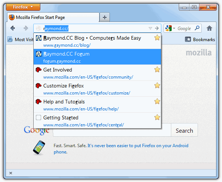Screen dimensions: 222x182
Task: Click bookmark star on Get Involved row
Action: pyautogui.click(x=157, y=70)
